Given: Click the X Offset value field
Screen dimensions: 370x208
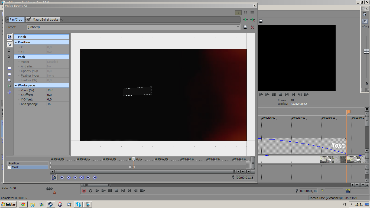Looking at the screenshot, I should [x=58, y=95].
